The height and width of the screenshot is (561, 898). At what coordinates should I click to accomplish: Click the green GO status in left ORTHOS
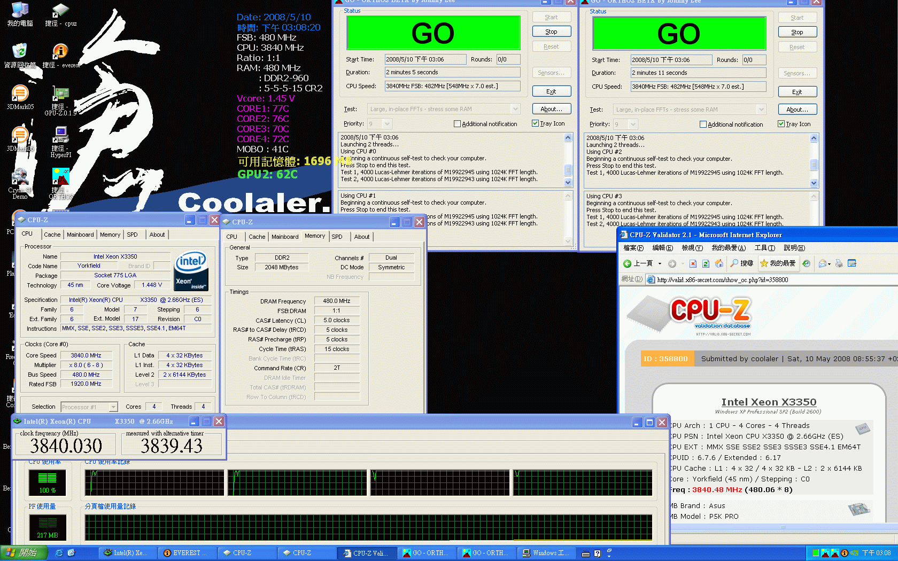[433, 33]
